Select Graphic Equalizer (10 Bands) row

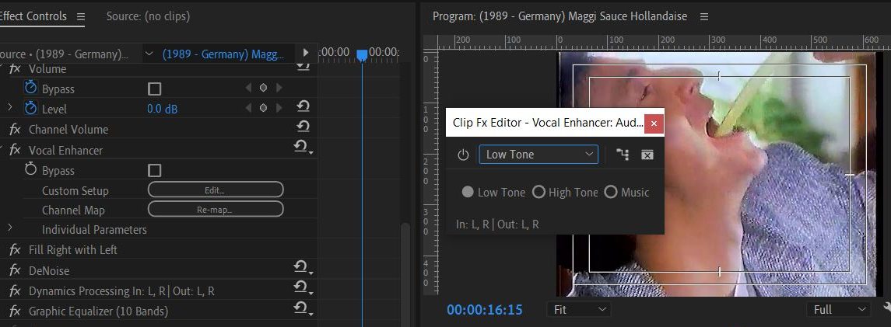pos(98,311)
